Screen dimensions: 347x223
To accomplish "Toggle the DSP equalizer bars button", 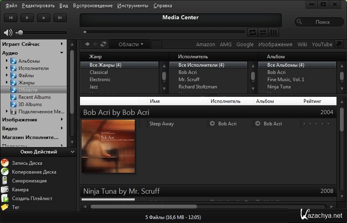I will tap(273, 32).
